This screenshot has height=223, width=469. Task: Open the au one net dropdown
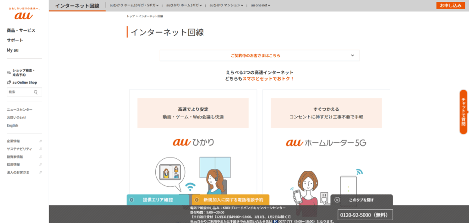(260, 5)
